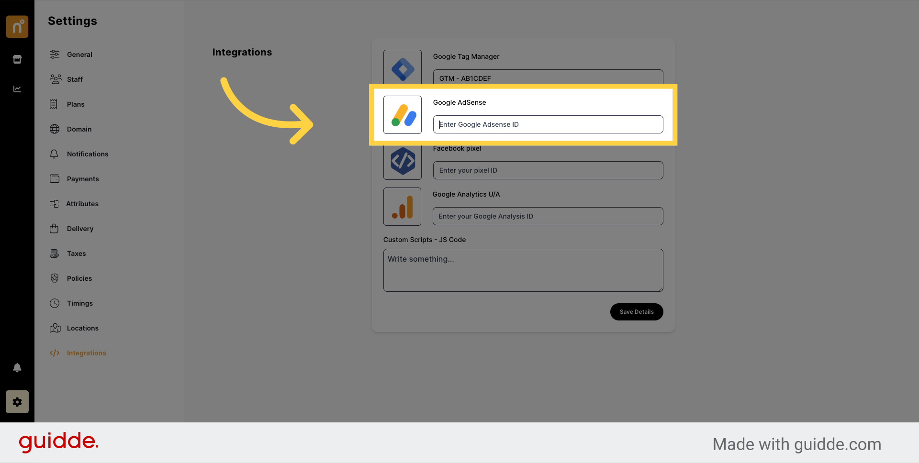Image resolution: width=919 pixels, height=463 pixels.
Task: Click the Google AdSense label
Action: pyautogui.click(x=459, y=102)
